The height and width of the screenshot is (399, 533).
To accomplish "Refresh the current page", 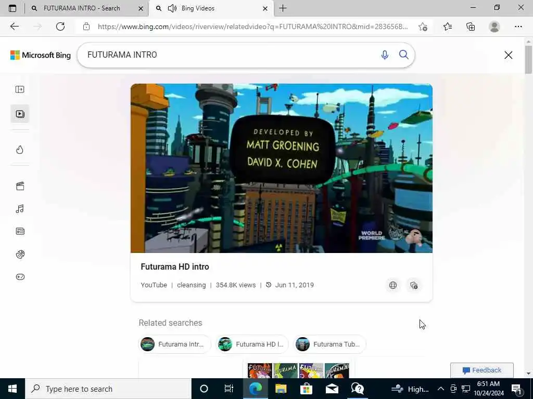I will pyautogui.click(x=60, y=26).
